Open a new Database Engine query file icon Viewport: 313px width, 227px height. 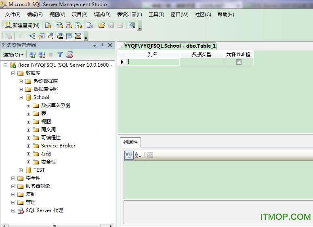click(48, 25)
